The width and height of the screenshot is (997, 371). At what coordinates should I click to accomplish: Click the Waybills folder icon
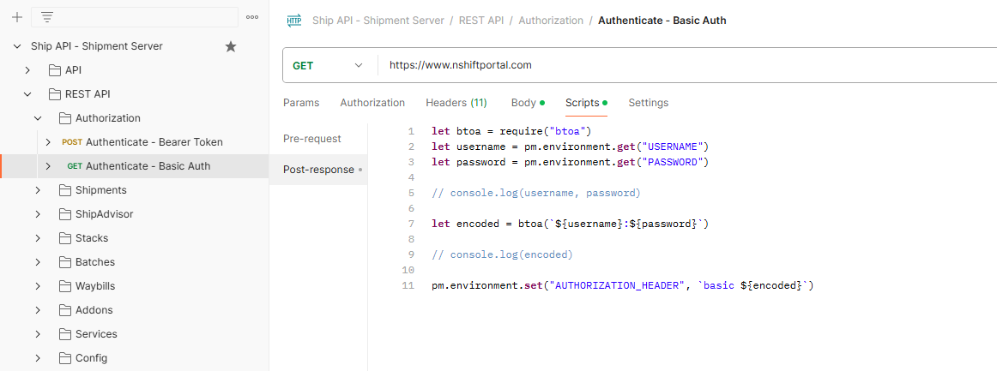click(65, 286)
